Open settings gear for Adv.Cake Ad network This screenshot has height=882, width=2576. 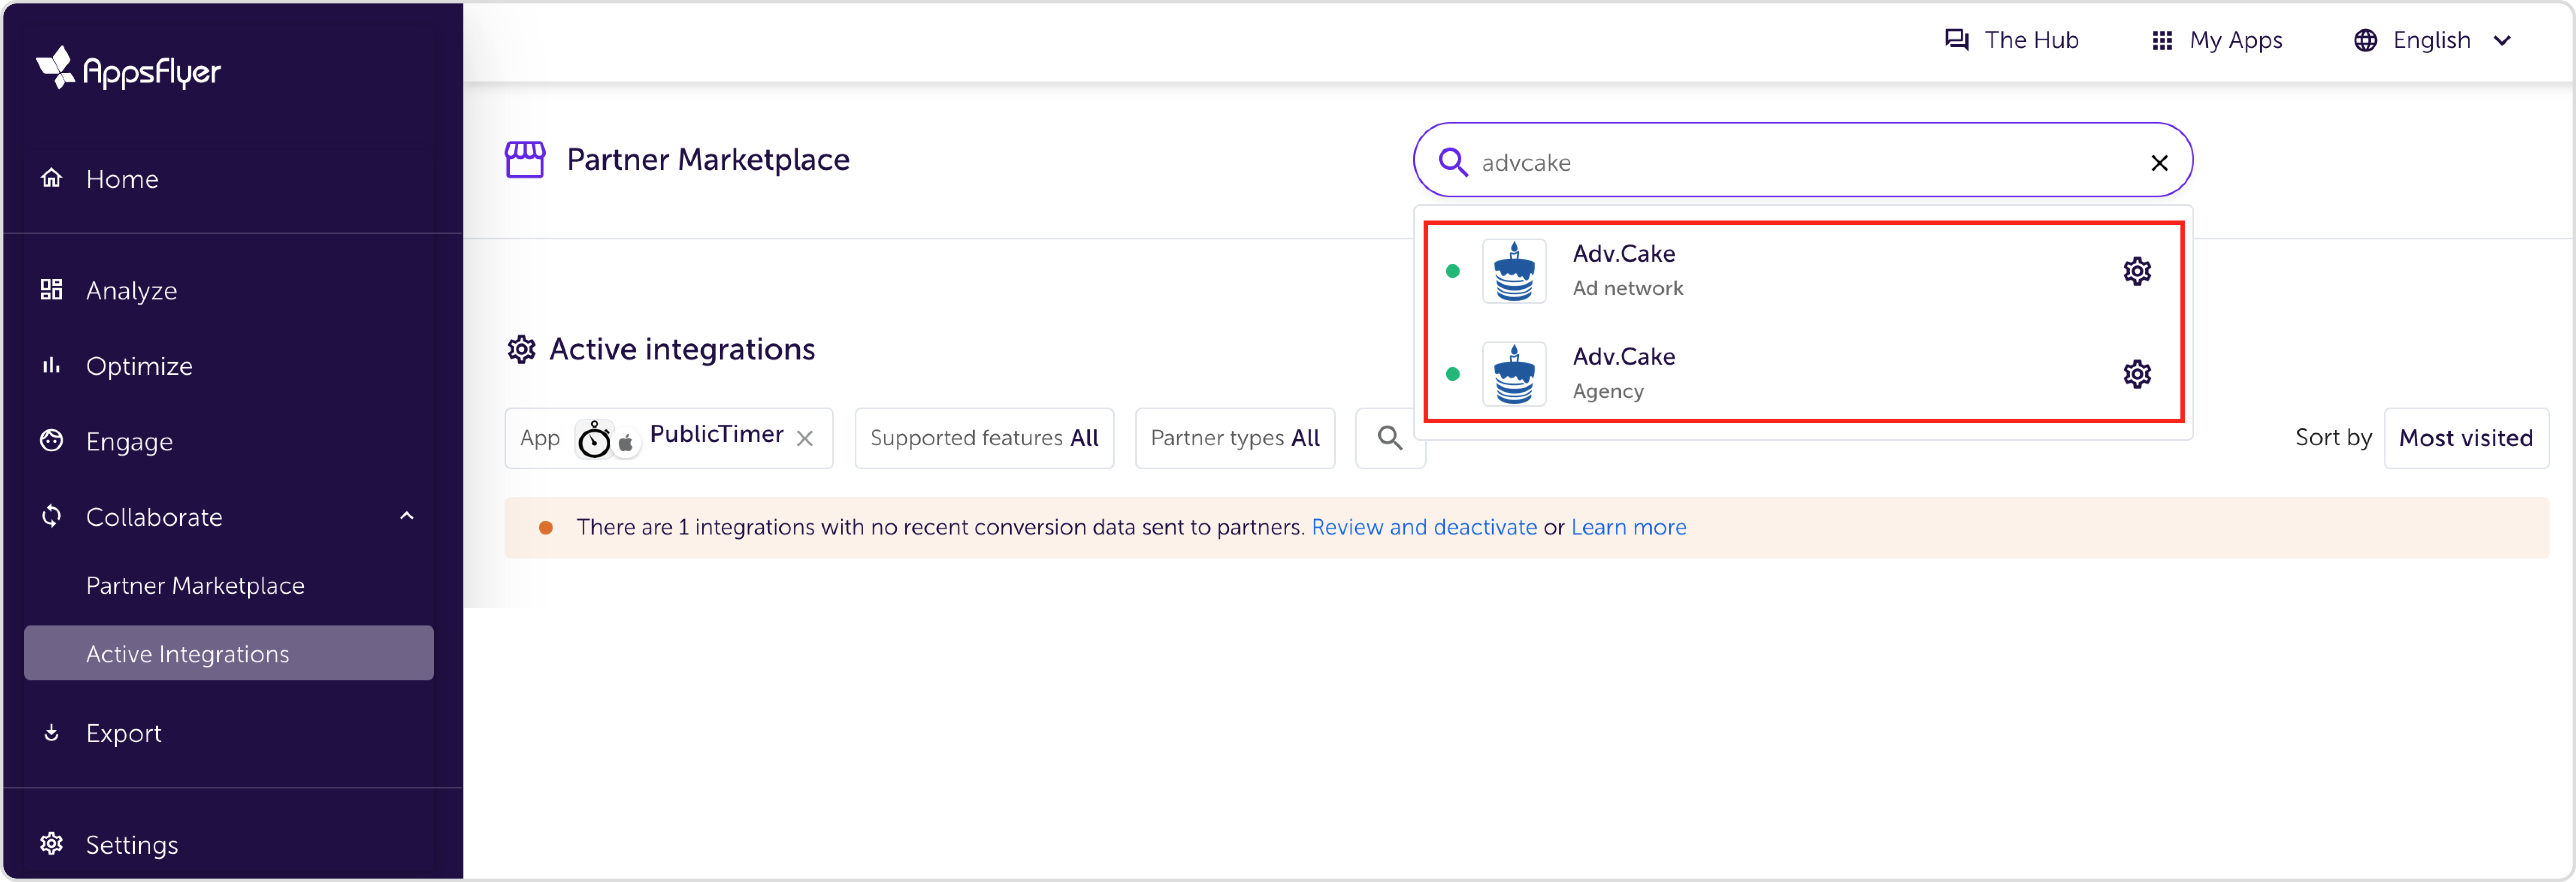point(2137,271)
